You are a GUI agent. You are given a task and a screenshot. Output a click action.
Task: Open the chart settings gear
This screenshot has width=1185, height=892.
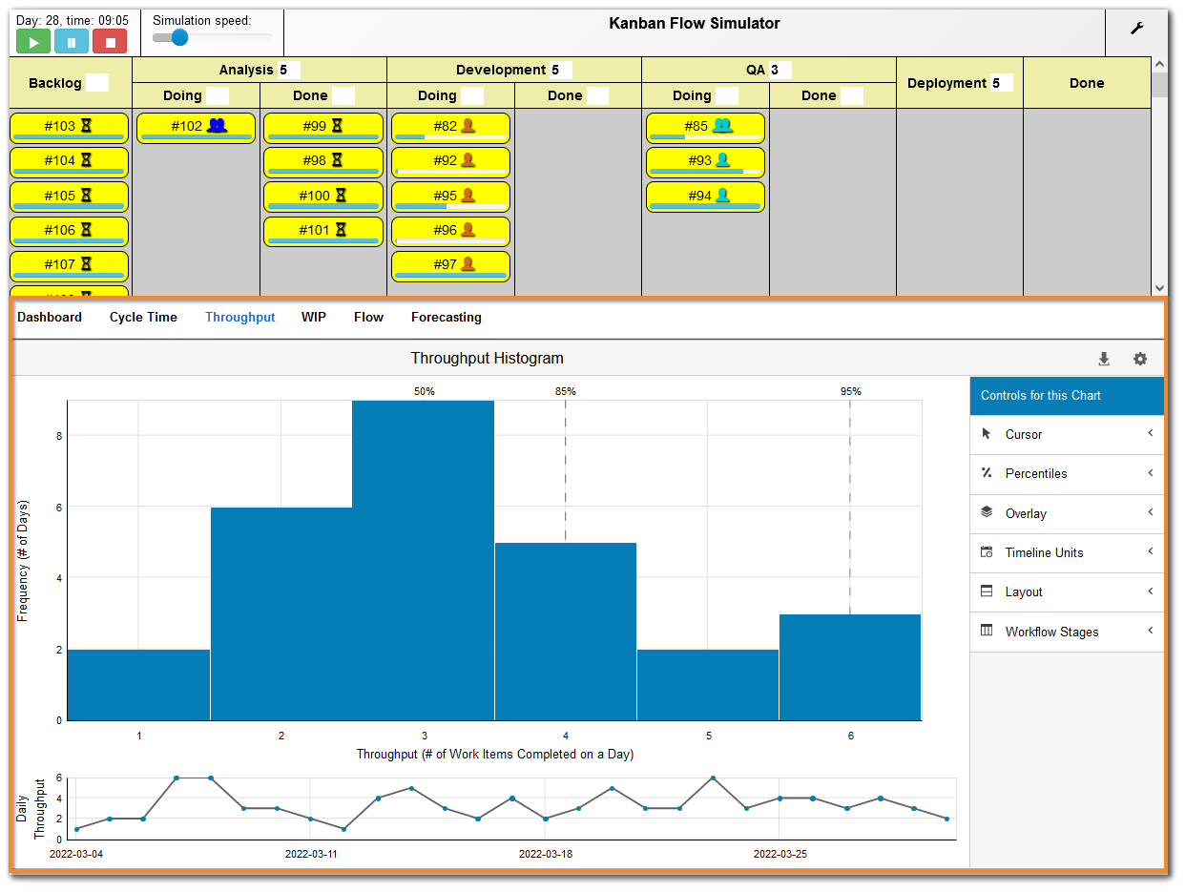[x=1140, y=359]
